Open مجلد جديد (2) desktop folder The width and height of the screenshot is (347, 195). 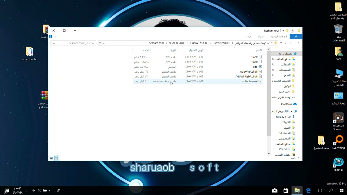pyautogui.click(x=30, y=54)
